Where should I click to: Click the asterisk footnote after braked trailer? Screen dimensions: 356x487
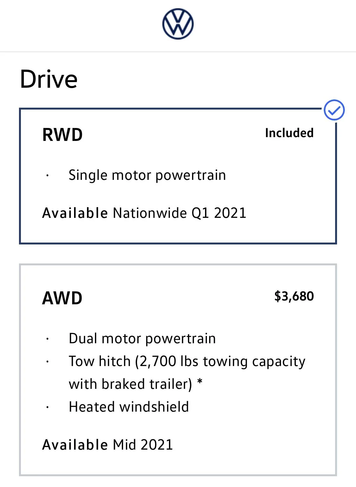[200, 382]
